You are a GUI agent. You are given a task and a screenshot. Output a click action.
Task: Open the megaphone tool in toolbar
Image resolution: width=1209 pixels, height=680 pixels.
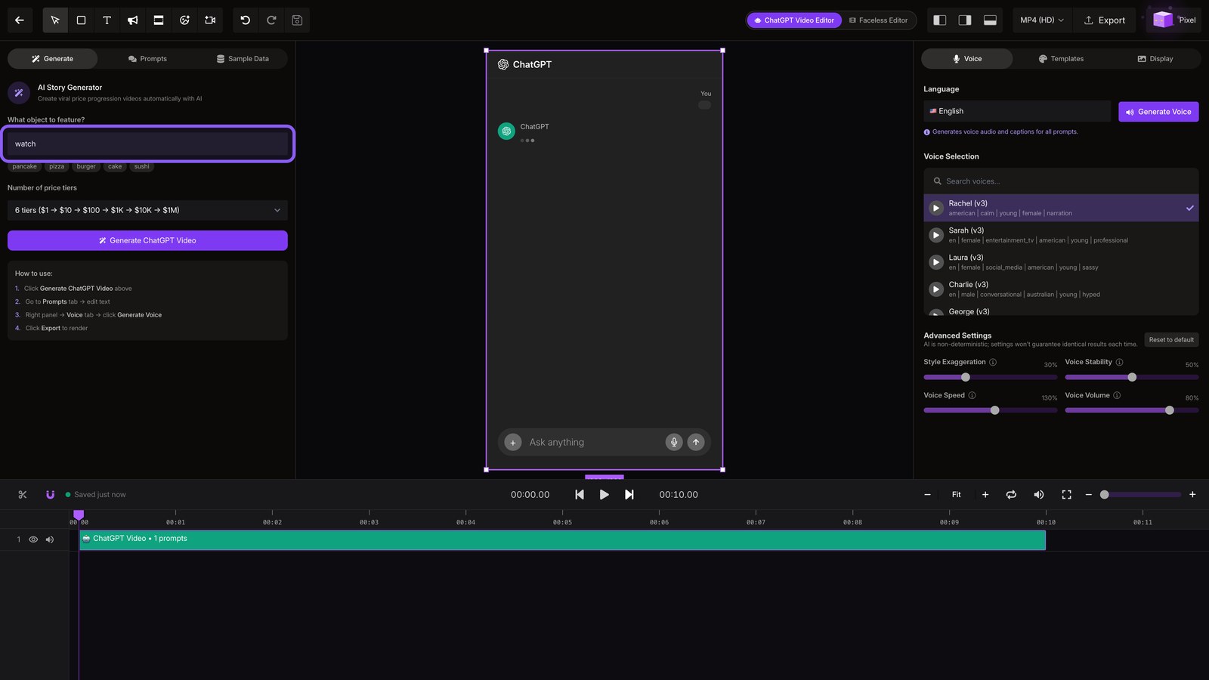pyautogui.click(x=133, y=20)
